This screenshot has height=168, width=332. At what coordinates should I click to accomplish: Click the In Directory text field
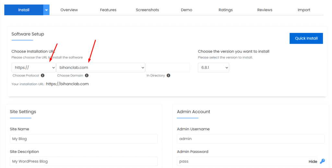coord(168,67)
